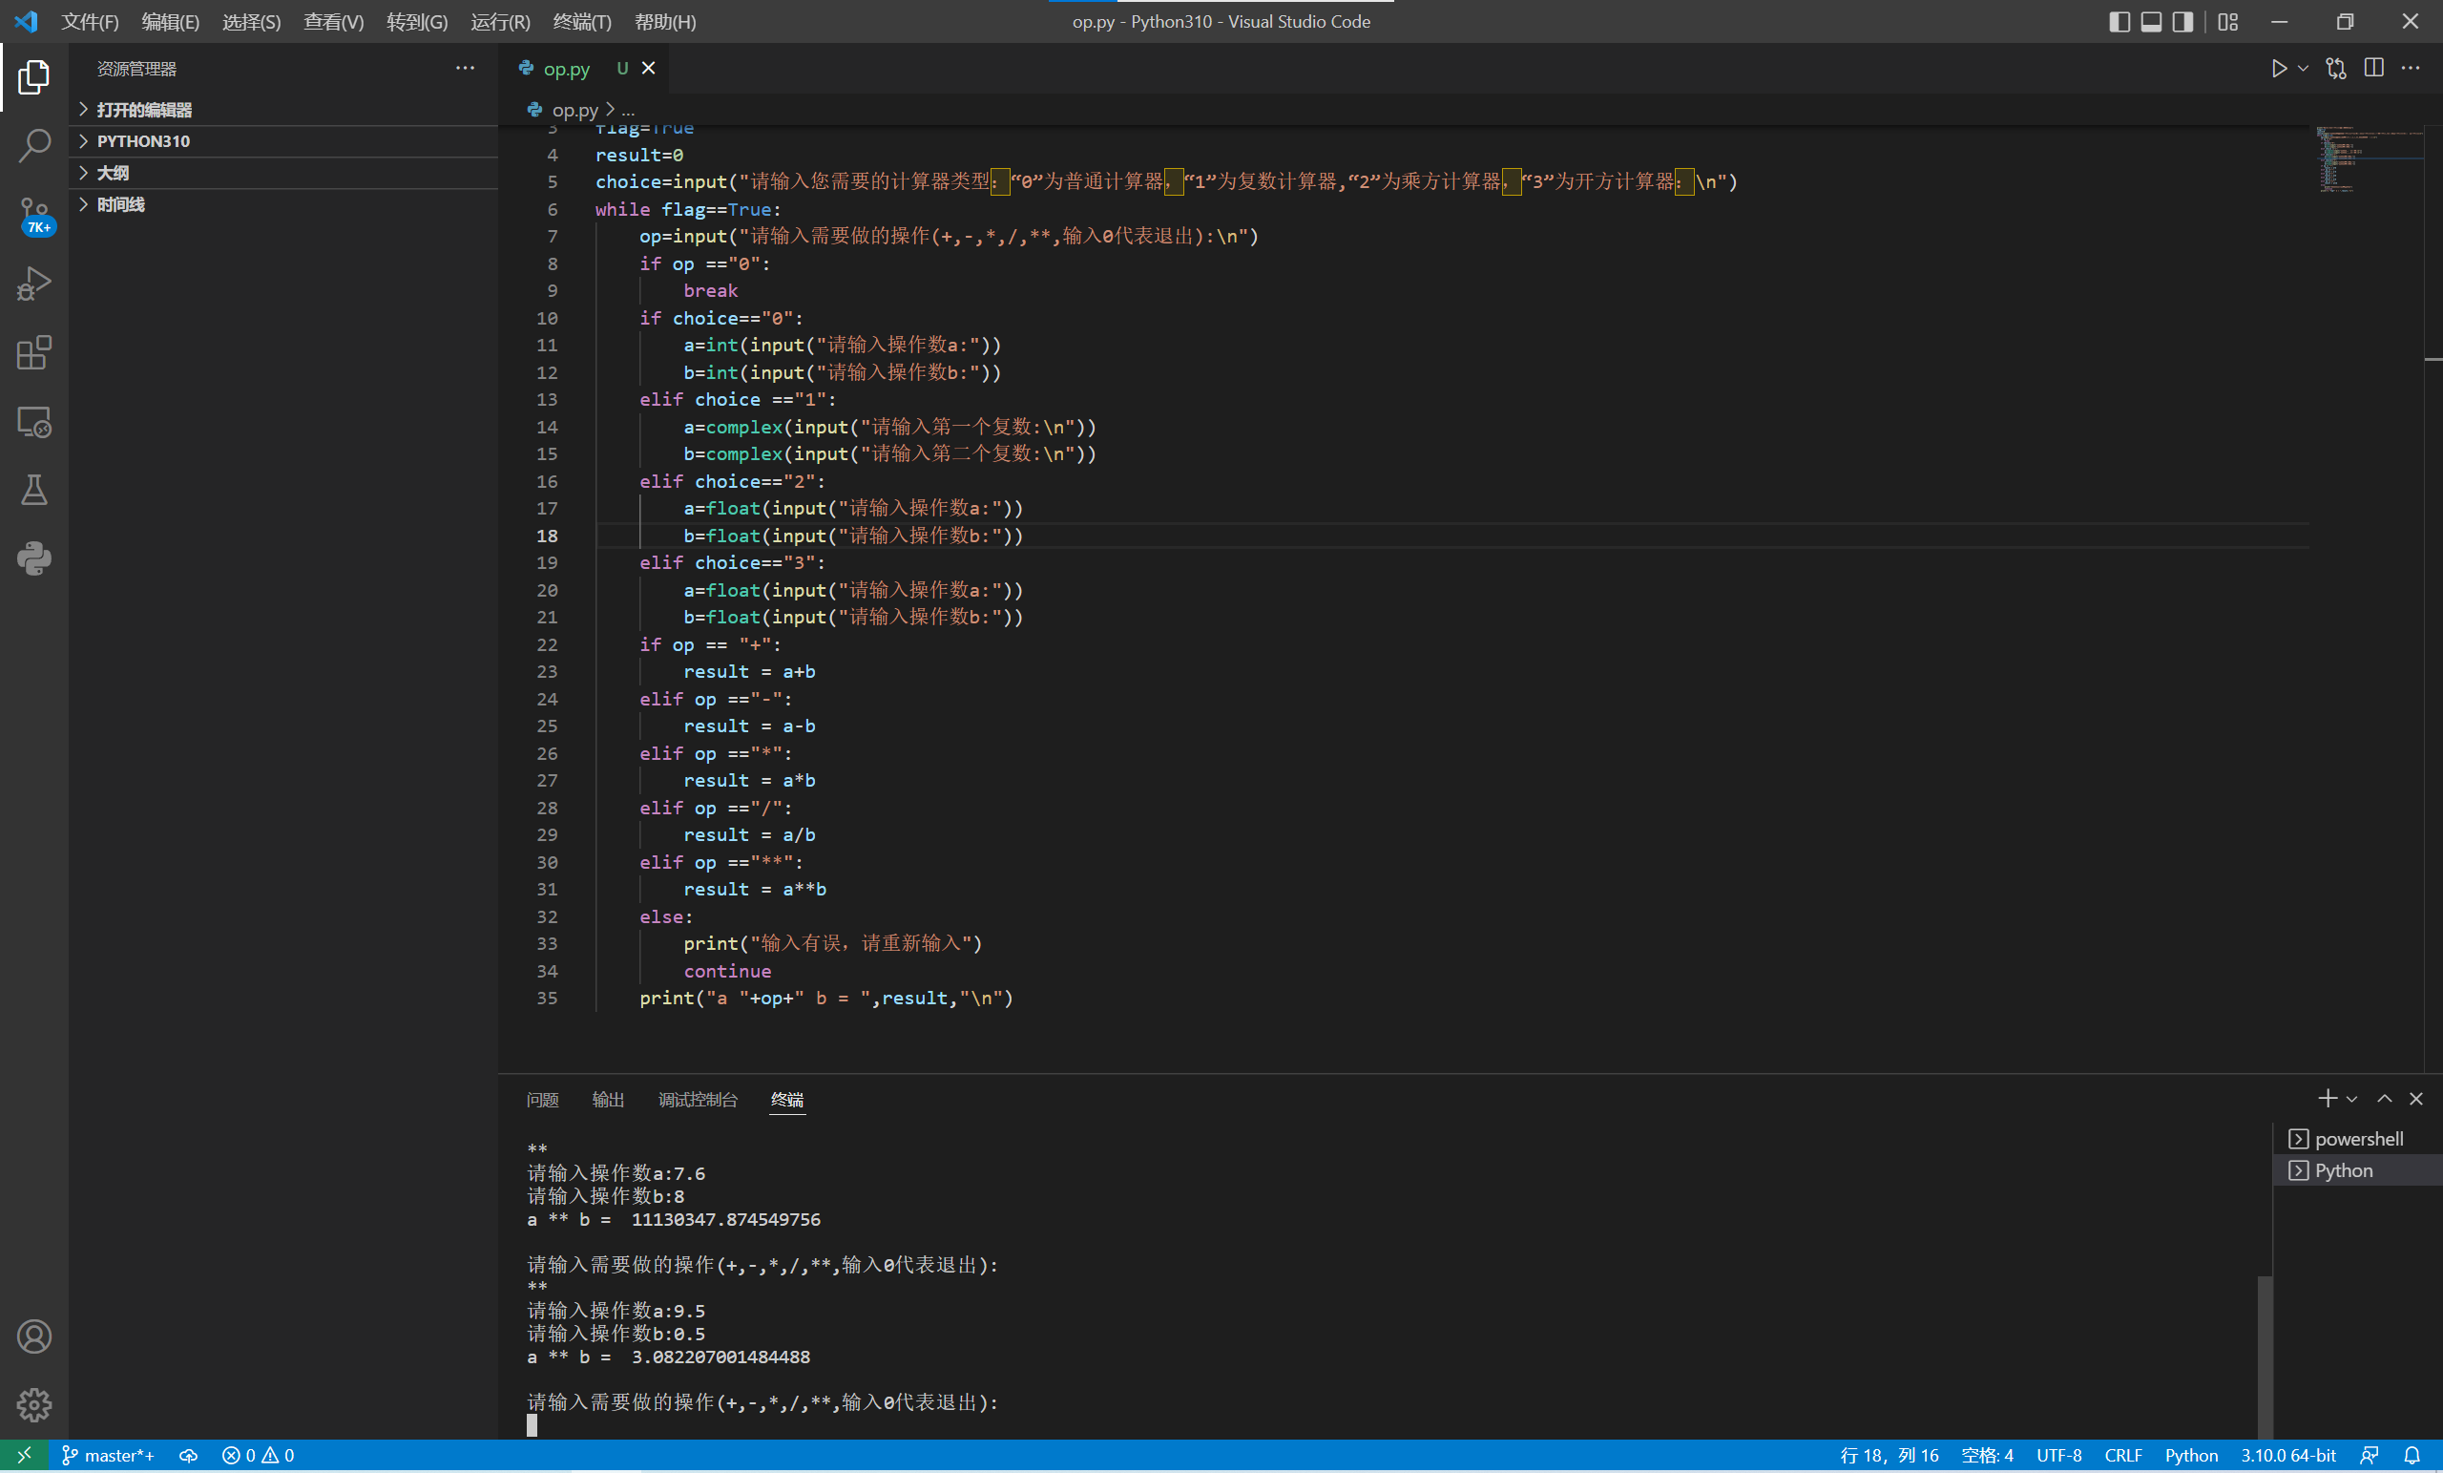The height and width of the screenshot is (1473, 2443).
Task: Toggle the bottom panel layout button
Action: (x=2151, y=22)
